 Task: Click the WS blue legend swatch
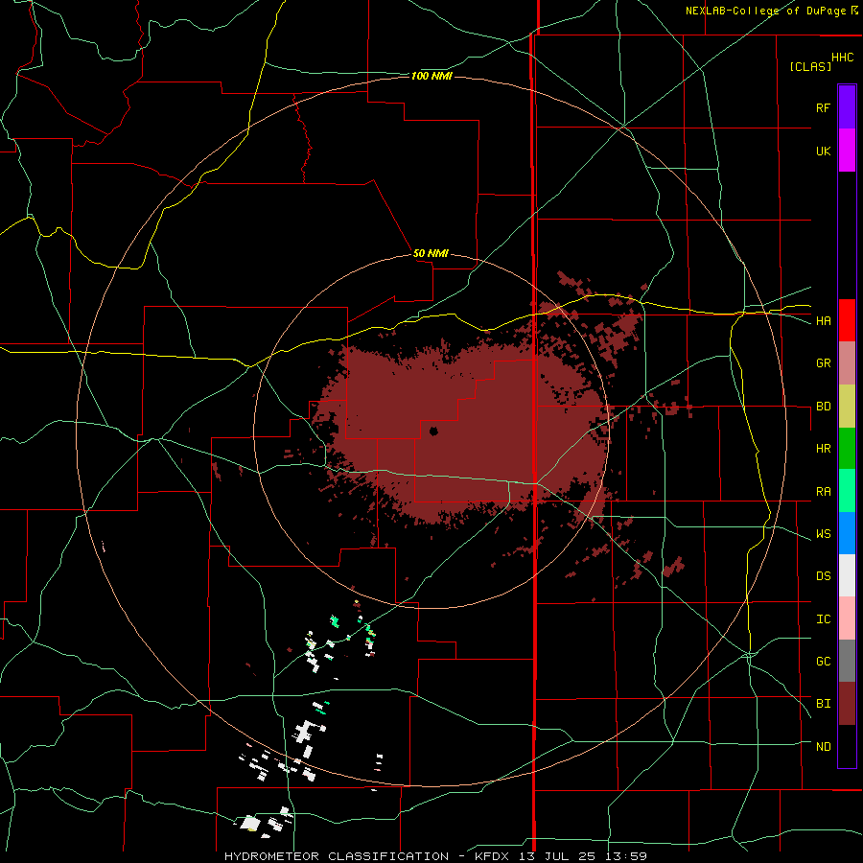[x=847, y=533]
